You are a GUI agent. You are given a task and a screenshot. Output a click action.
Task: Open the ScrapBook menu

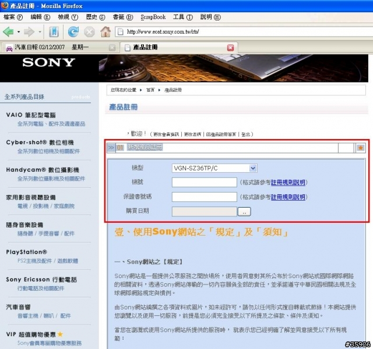(x=153, y=17)
